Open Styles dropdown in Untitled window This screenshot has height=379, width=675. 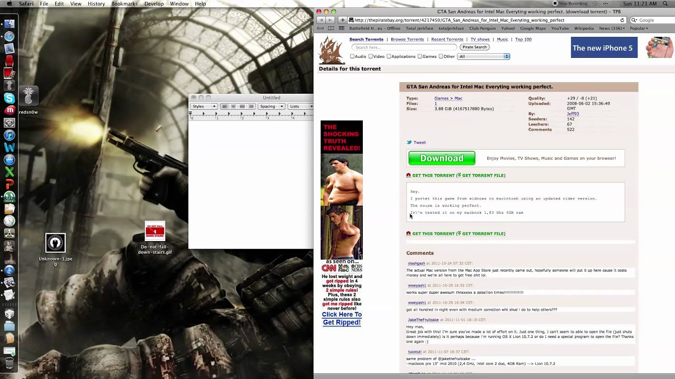pos(204,106)
